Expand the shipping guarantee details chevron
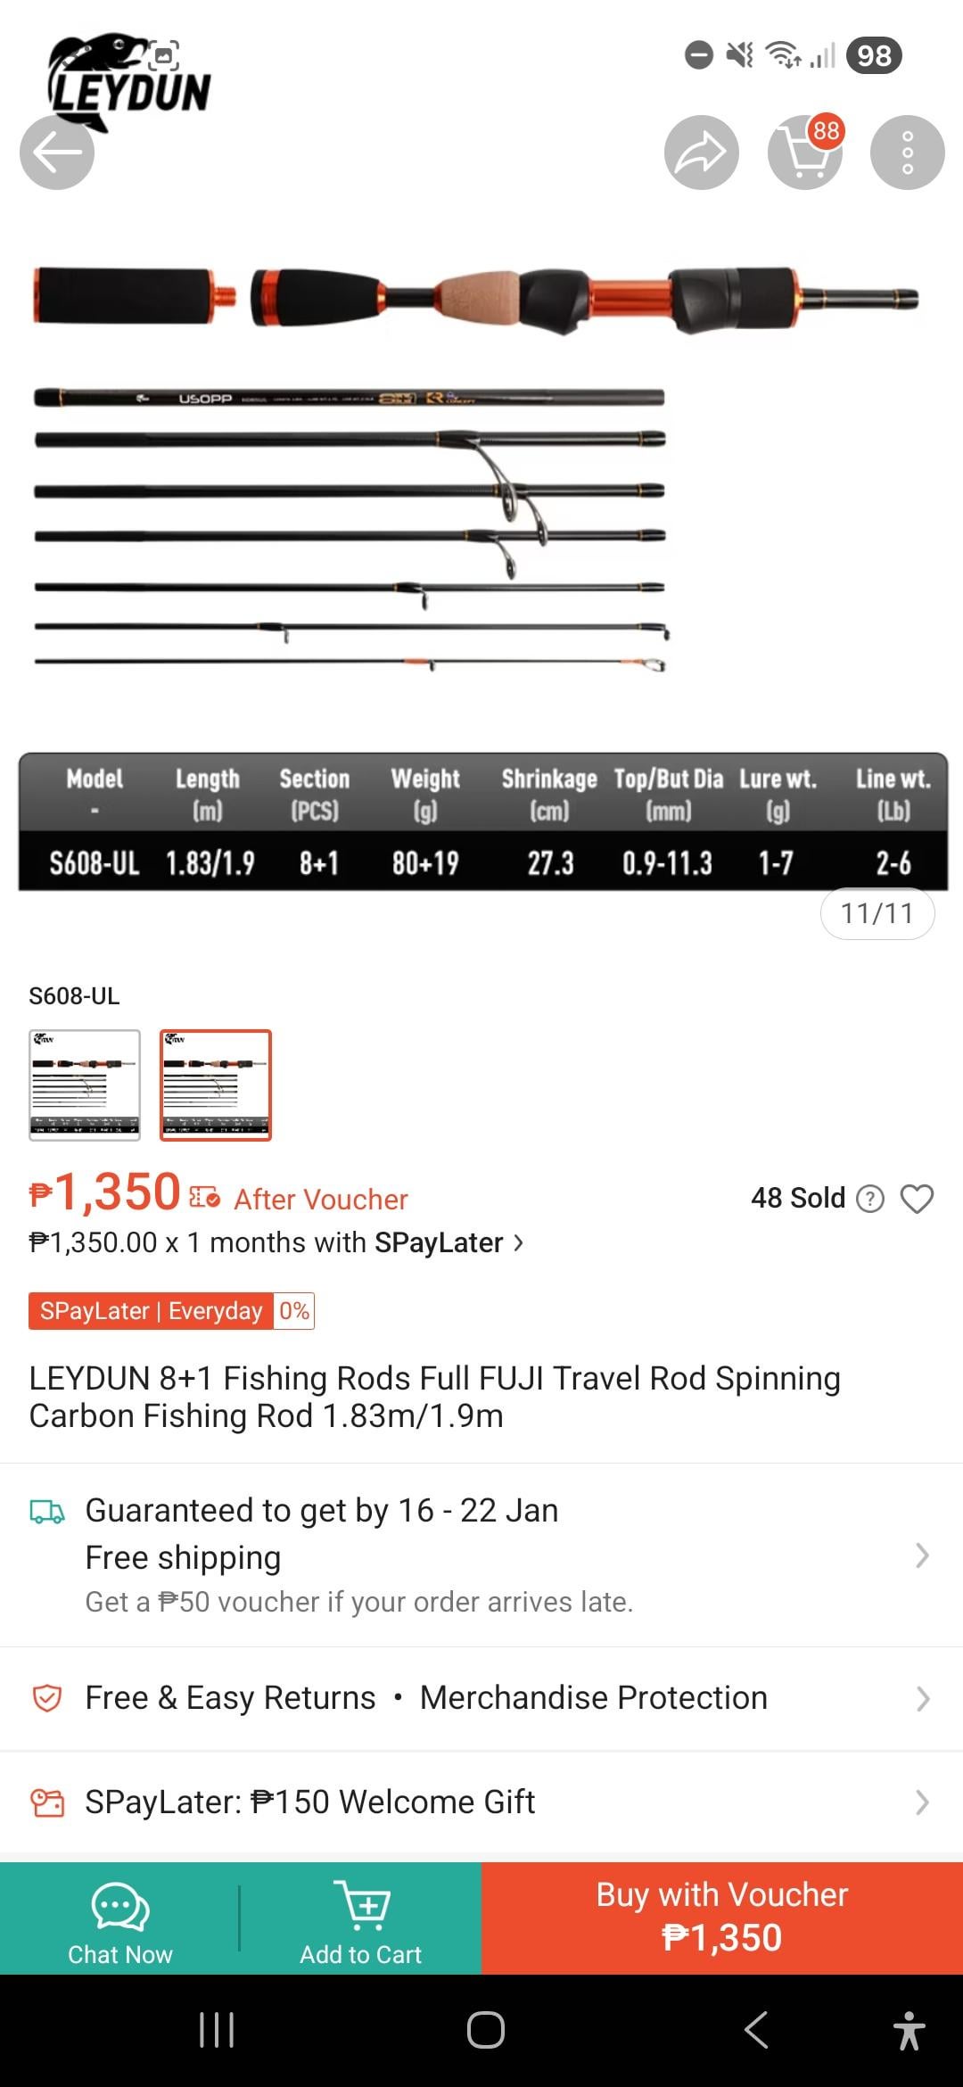Screen dimensions: 963x2087 [x=922, y=1555]
